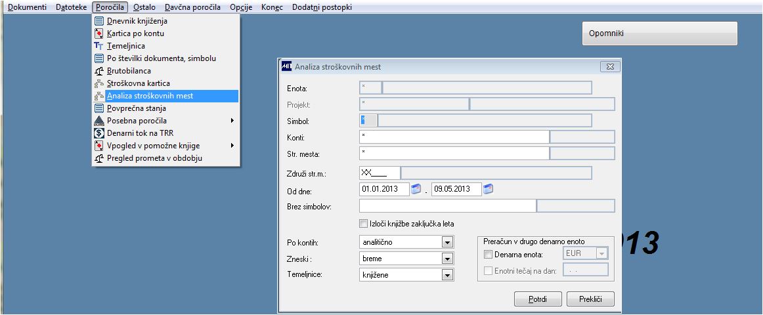Enable Izloči knjižbe zaključka leta checkbox
Viewport: 763px width, 315px height.
[x=363, y=224]
